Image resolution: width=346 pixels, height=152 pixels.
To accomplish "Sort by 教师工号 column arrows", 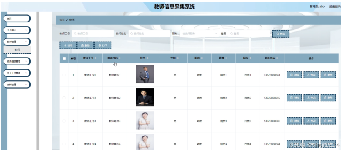I will [95, 58].
